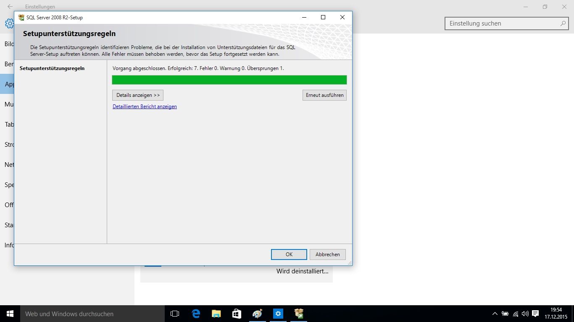Show hidden tray icons chevron
This screenshot has height=322, width=574.
(x=495, y=314)
